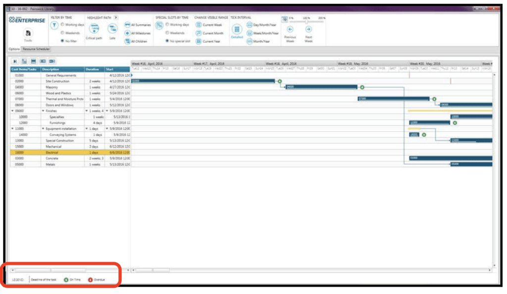Image resolution: width=507 pixels, height=294 pixels.
Task: Open the Options tab
Action: tap(14, 49)
